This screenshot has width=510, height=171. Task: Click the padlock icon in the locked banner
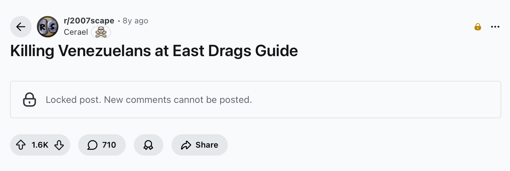pos(30,100)
